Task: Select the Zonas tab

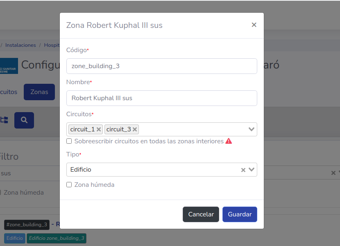Action: (39, 92)
